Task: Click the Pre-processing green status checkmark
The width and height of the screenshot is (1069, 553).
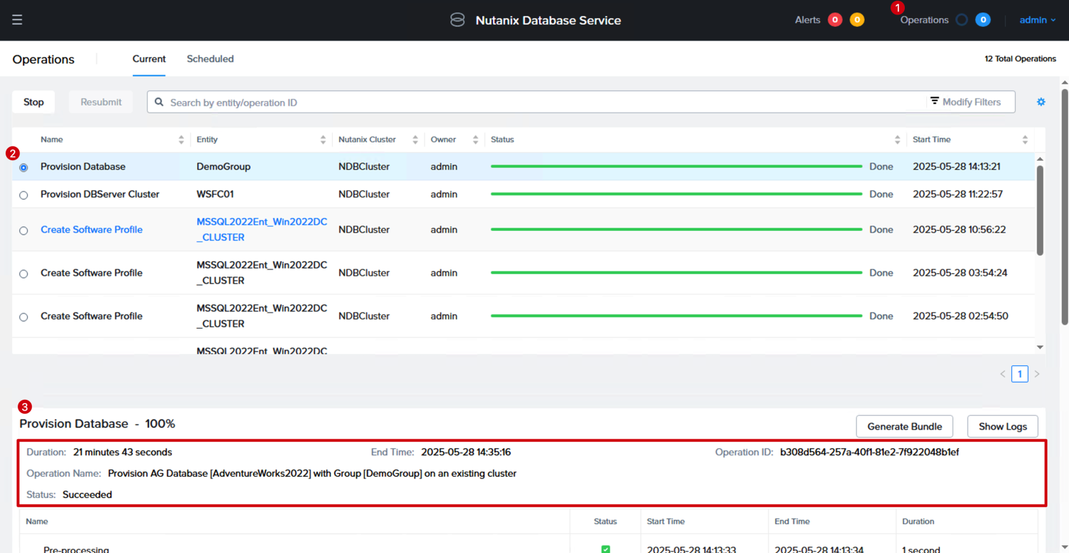Action: (606, 549)
